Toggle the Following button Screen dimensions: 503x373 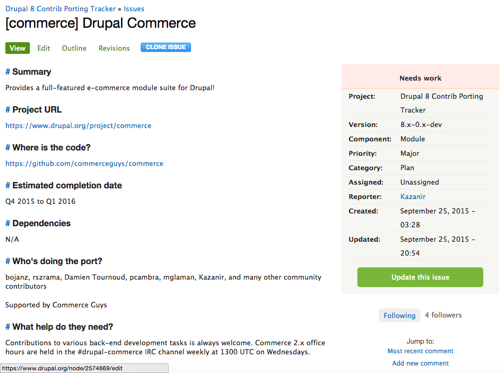[399, 315]
